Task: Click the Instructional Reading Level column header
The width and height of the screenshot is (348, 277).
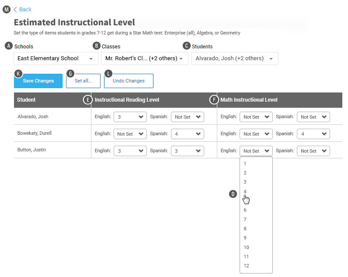Action: [127, 100]
